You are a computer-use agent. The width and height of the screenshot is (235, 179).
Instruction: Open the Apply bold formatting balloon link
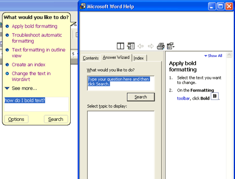[x=34, y=26]
